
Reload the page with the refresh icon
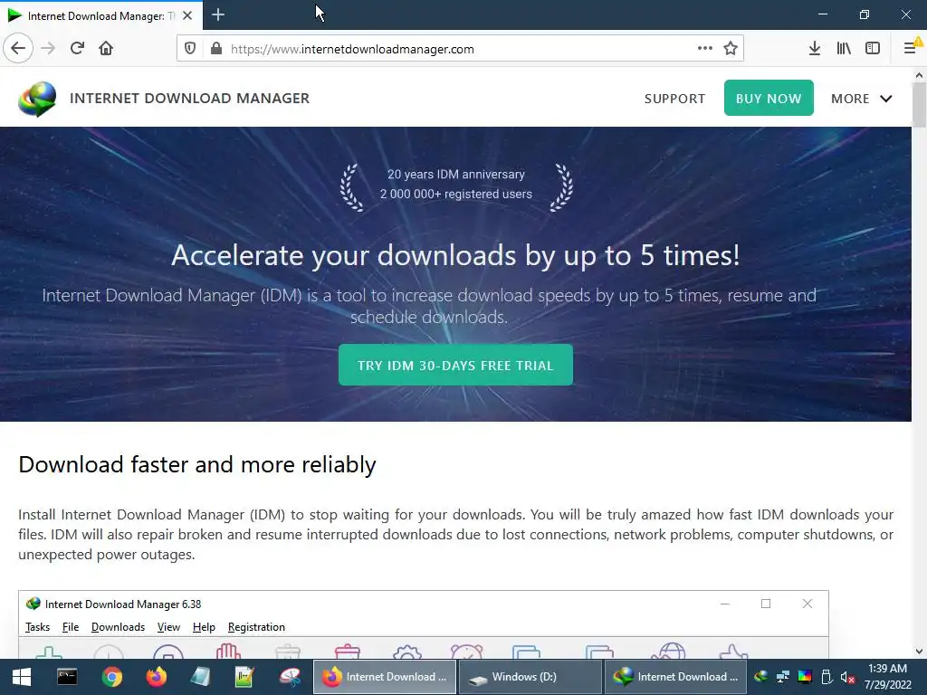point(78,49)
